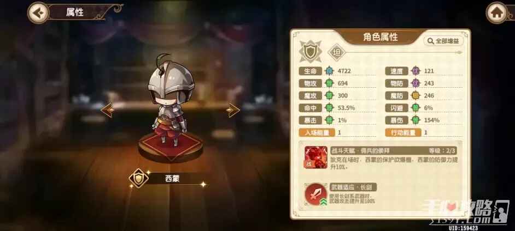The height and width of the screenshot is (231, 515).
Task: Click the 角色属性 panel title
Action: click(381, 37)
